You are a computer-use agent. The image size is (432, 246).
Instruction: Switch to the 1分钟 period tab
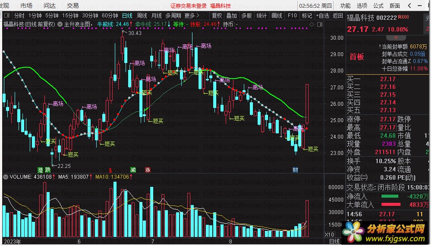tap(35, 16)
